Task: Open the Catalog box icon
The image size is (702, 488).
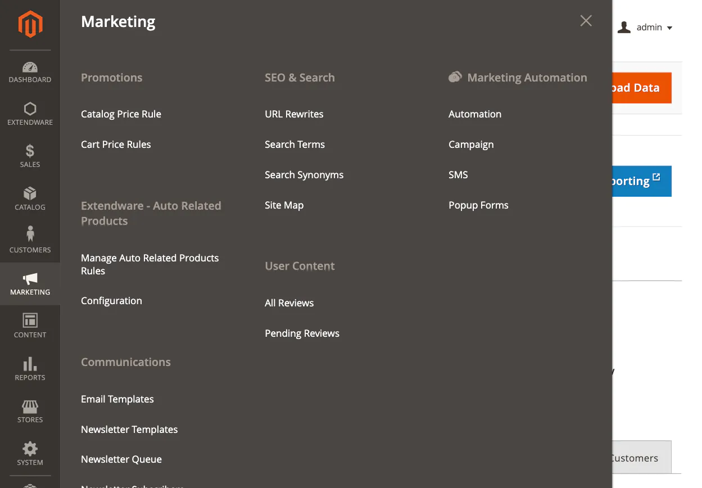Action: pos(30,193)
